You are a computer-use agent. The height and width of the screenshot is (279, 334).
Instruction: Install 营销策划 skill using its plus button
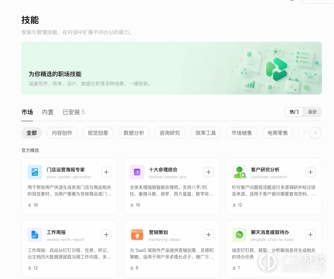click(209, 235)
